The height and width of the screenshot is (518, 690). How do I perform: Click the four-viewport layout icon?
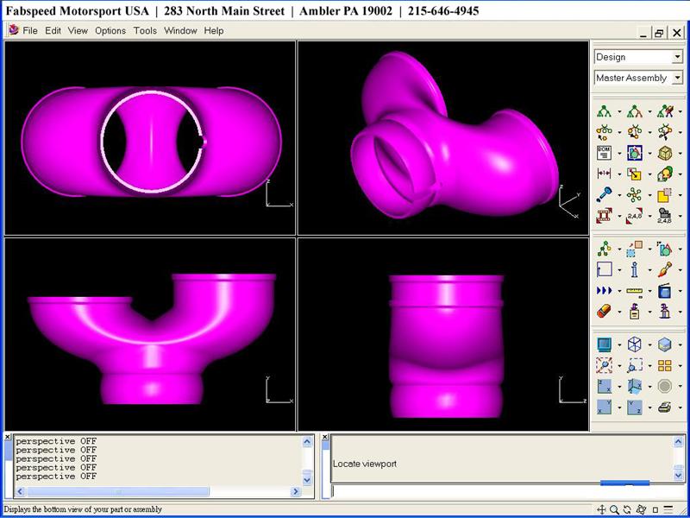click(664, 366)
